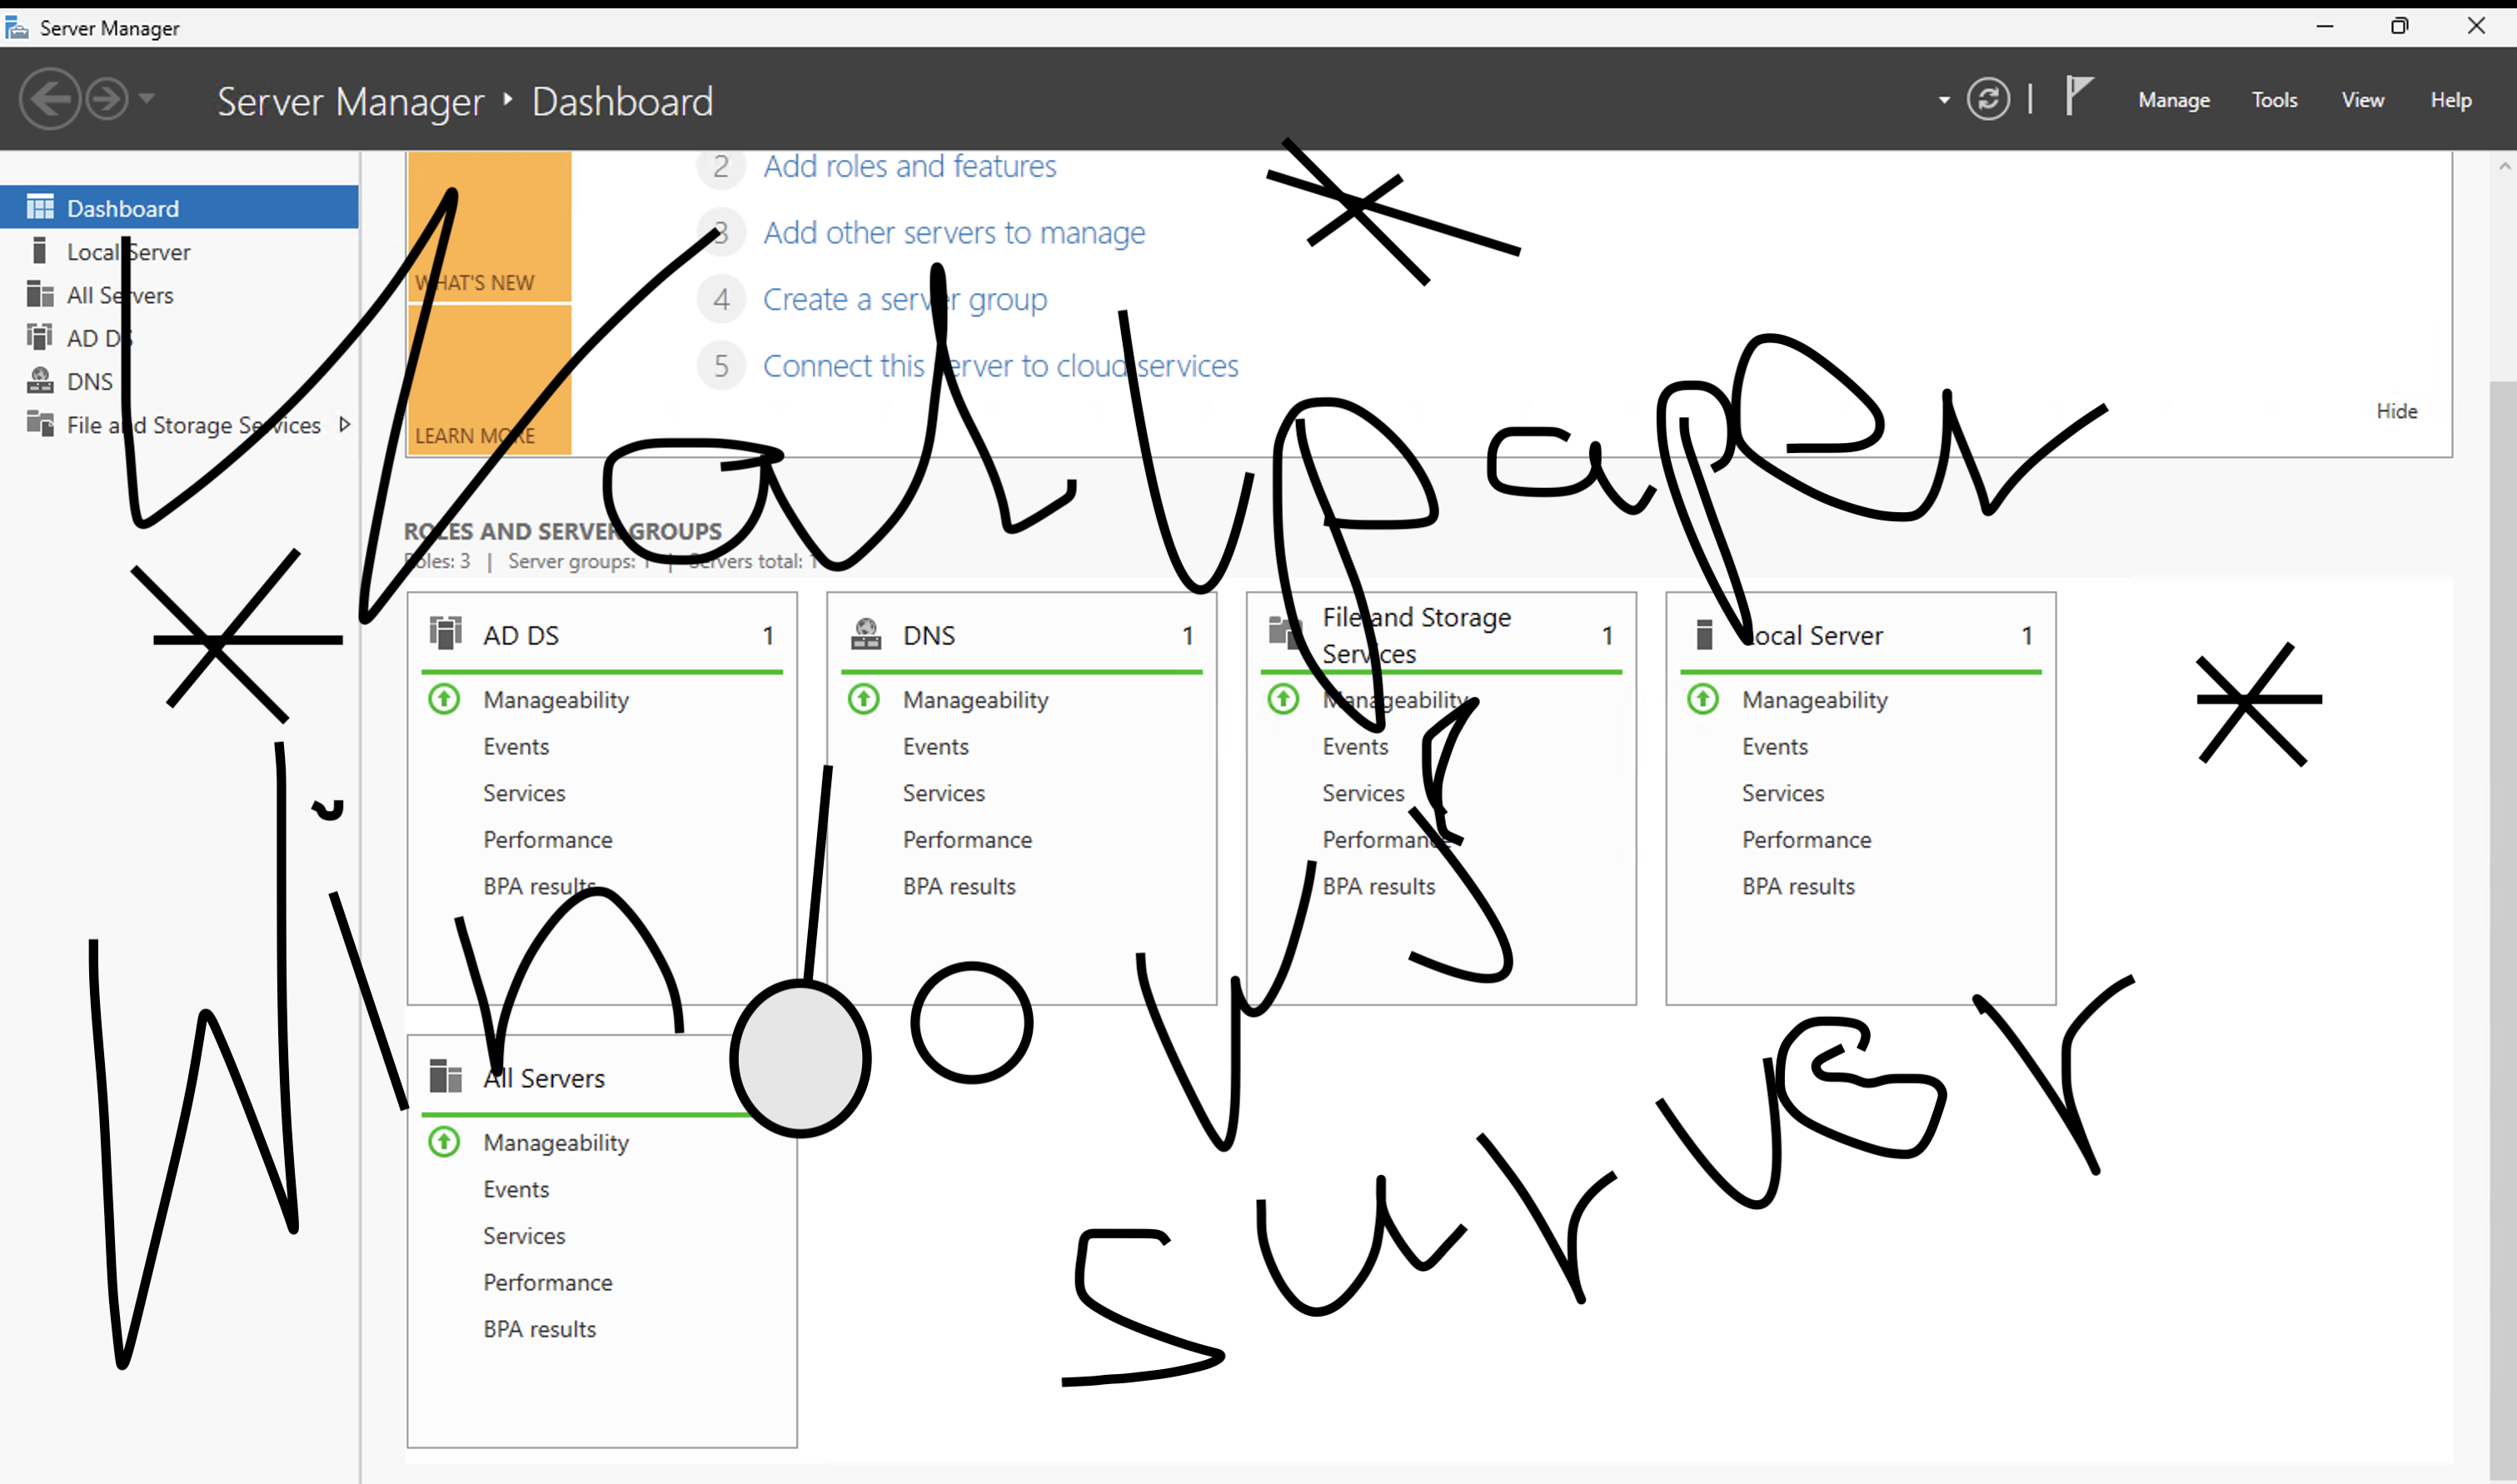Click the AD DS tile icon

445,634
